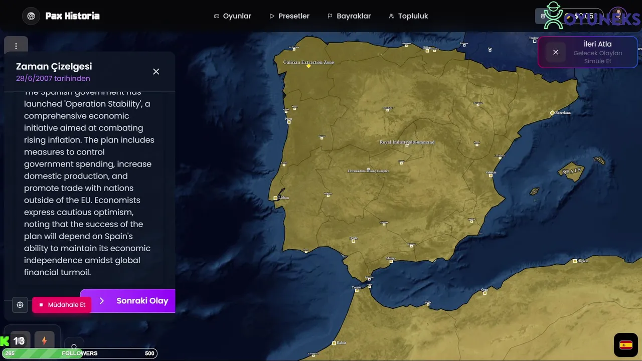
Task: Click the Pax Historia title text
Action: pos(72,16)
